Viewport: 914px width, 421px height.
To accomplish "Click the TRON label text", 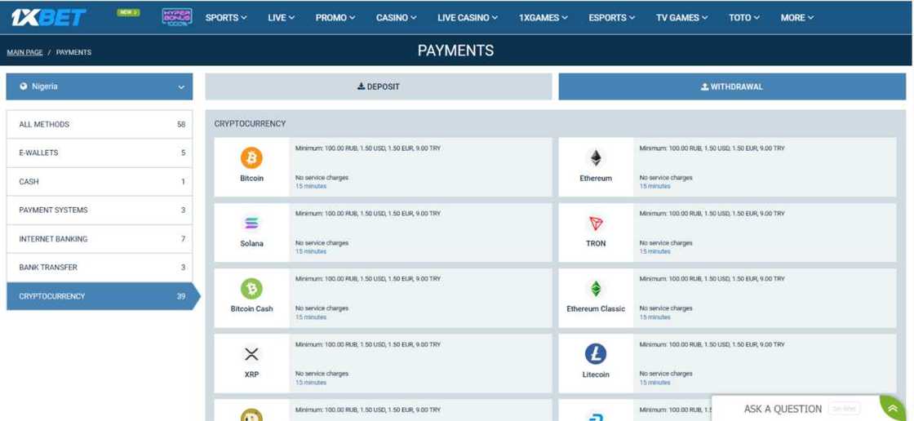I will coord(596,244).
